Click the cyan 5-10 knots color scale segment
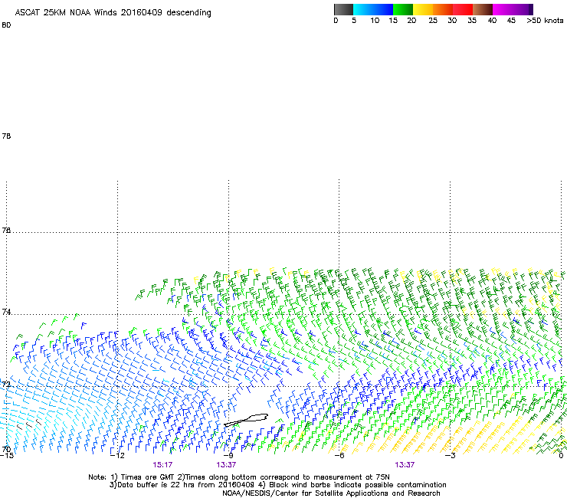This screenshot has height=498, width=567. point(363,9)
